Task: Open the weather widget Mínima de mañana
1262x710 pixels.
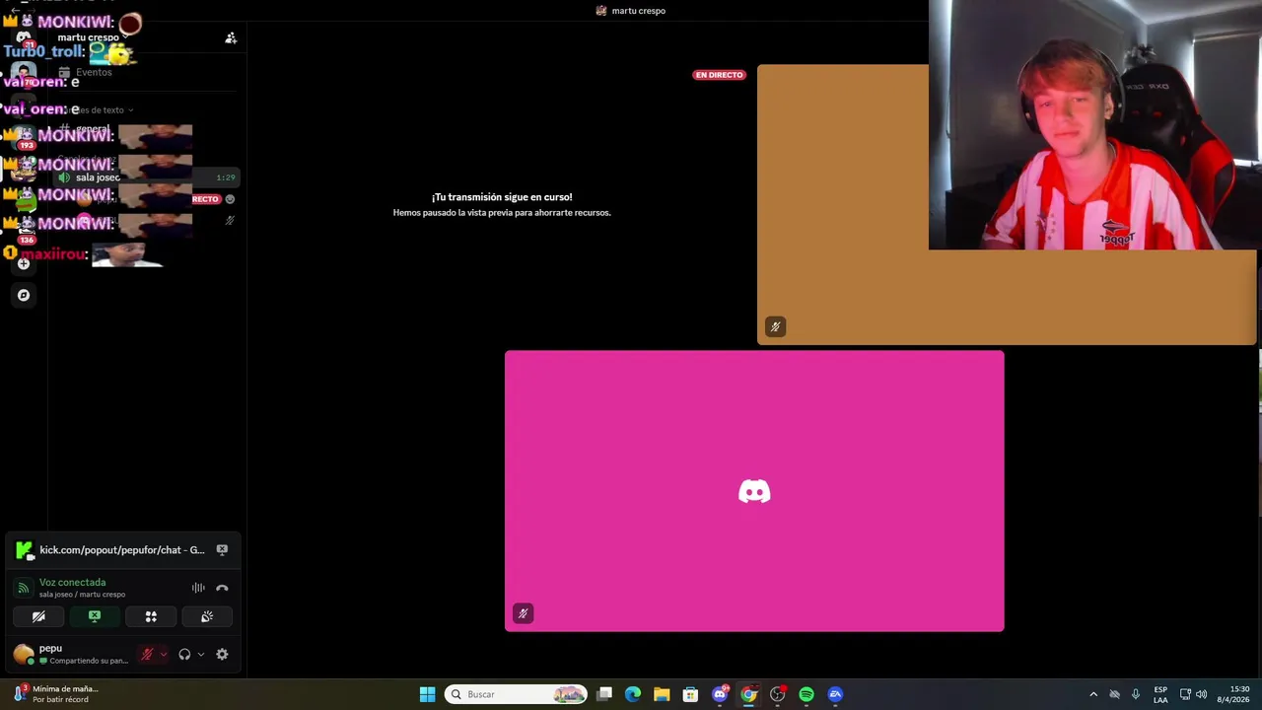Action: (x=56, y=694)
